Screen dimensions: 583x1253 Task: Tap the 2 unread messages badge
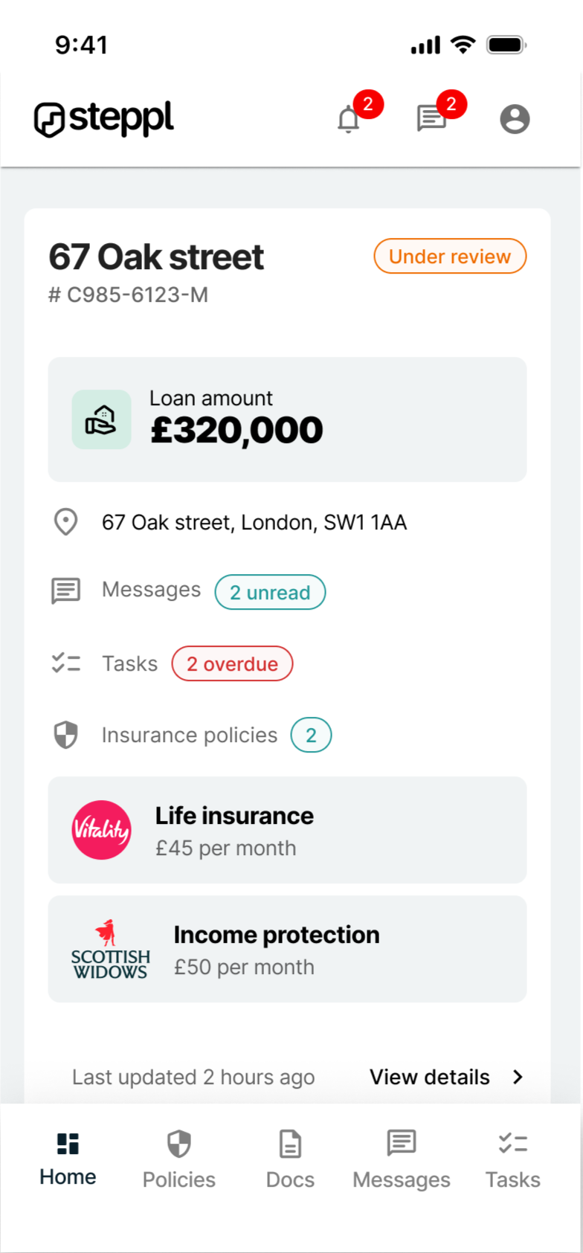click(270, 593)
